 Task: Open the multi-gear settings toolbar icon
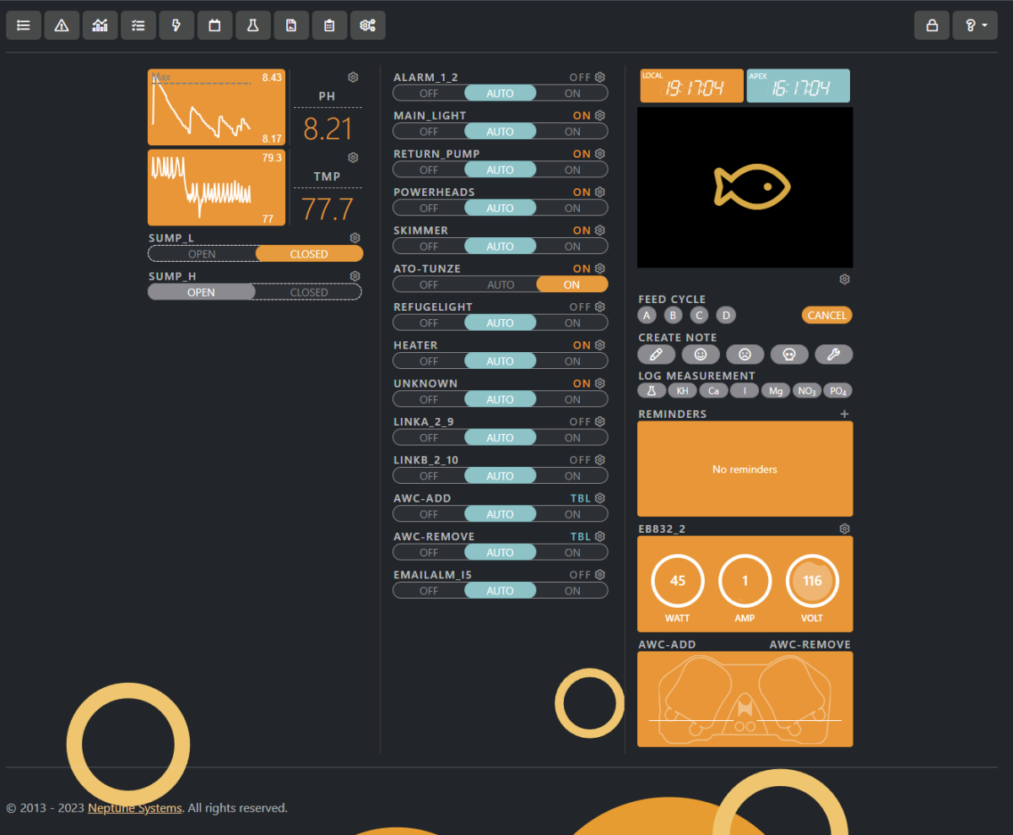[x=368, y=25]
